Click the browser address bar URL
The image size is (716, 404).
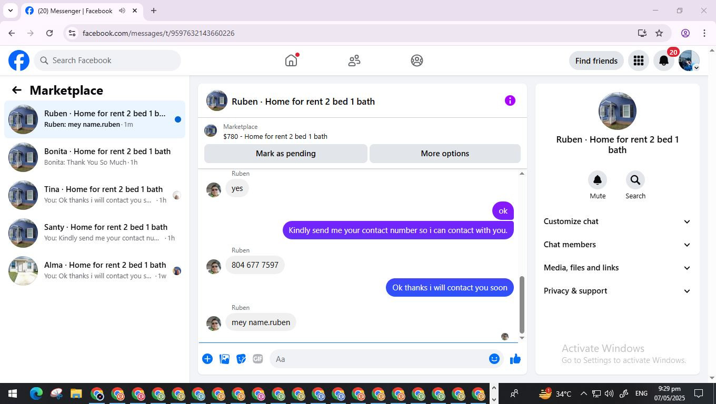[x=158, y=33]
